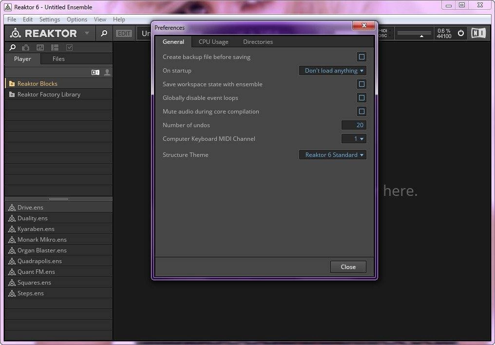Click the magnifier icon next to EDIT button
Viewport: 495px width, 345px height.
(x=104, y=33)
